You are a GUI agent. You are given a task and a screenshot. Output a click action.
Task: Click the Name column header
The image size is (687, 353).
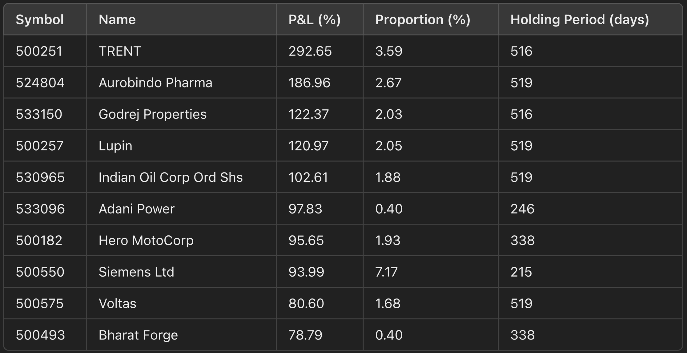117,20
